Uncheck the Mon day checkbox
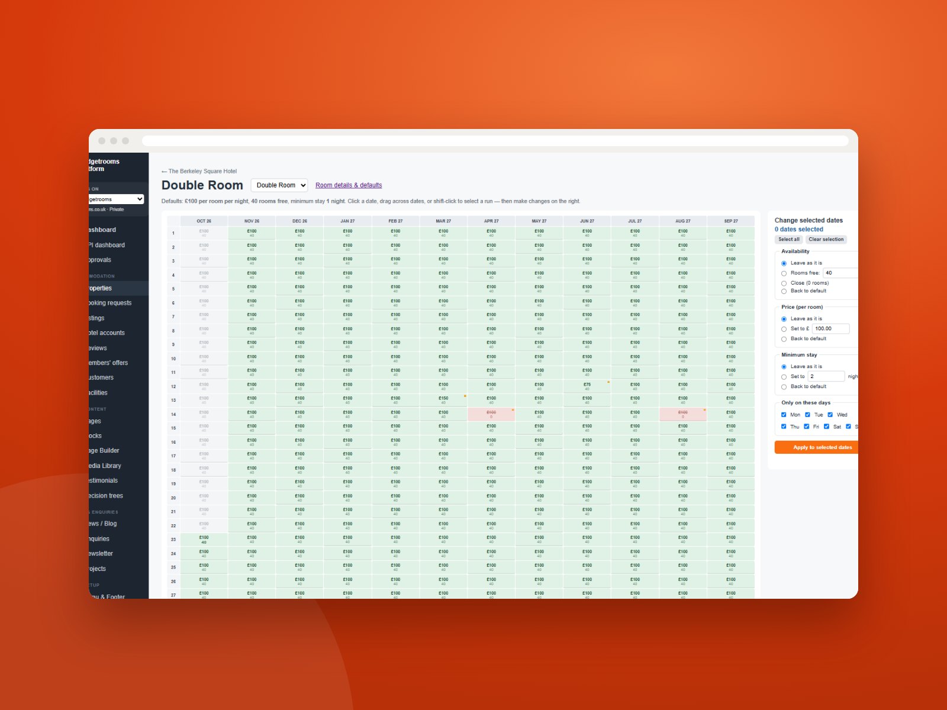 coord(784,415)
